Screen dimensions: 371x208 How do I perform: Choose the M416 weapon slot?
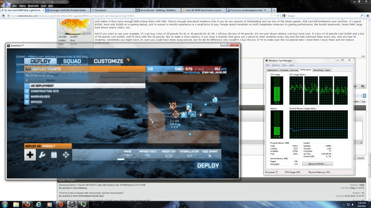[x=128, y=154]
